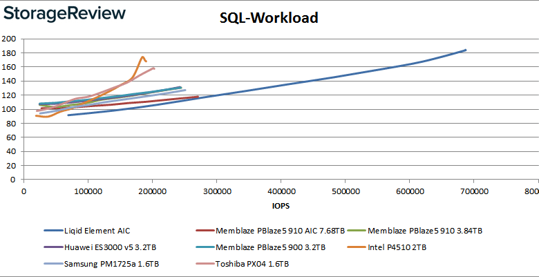
Task: Click the red swatch for Memblaze 910 AIC
Action: [x=204, y=231]
